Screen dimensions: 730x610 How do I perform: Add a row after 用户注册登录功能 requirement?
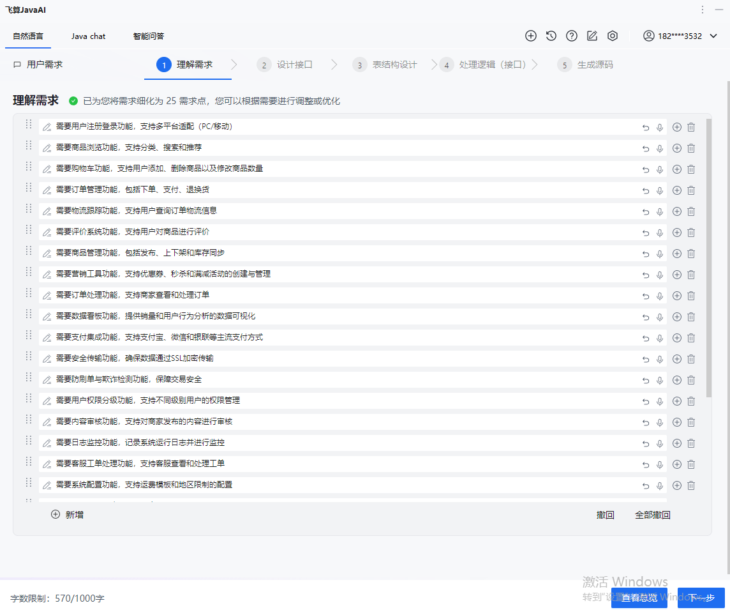(677, 127)
